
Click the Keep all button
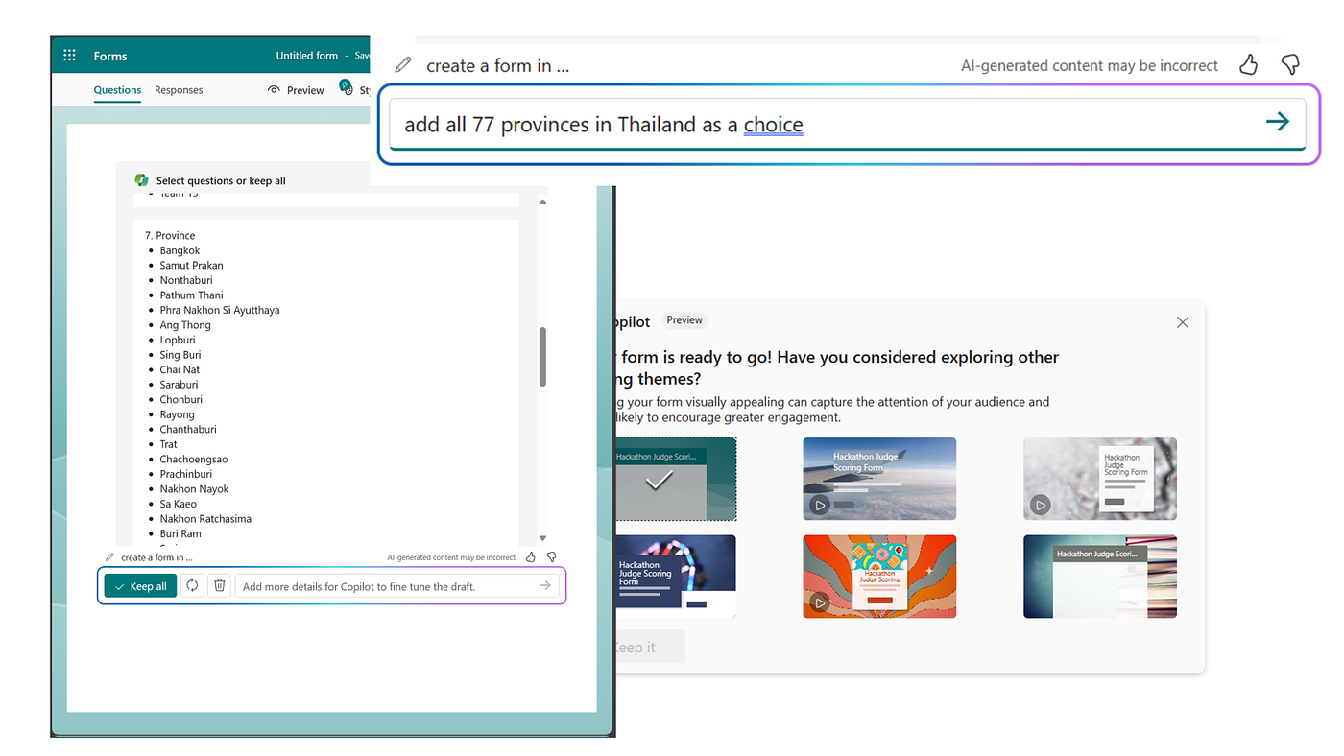click(139, 585)
